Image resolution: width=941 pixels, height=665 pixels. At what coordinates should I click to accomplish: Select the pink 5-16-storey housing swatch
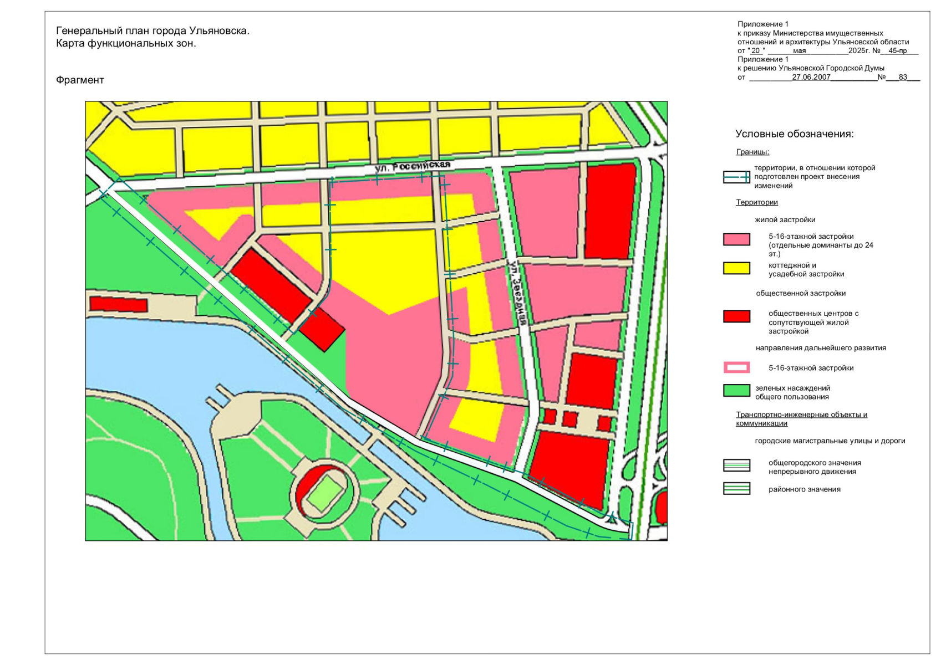(736, 239)
